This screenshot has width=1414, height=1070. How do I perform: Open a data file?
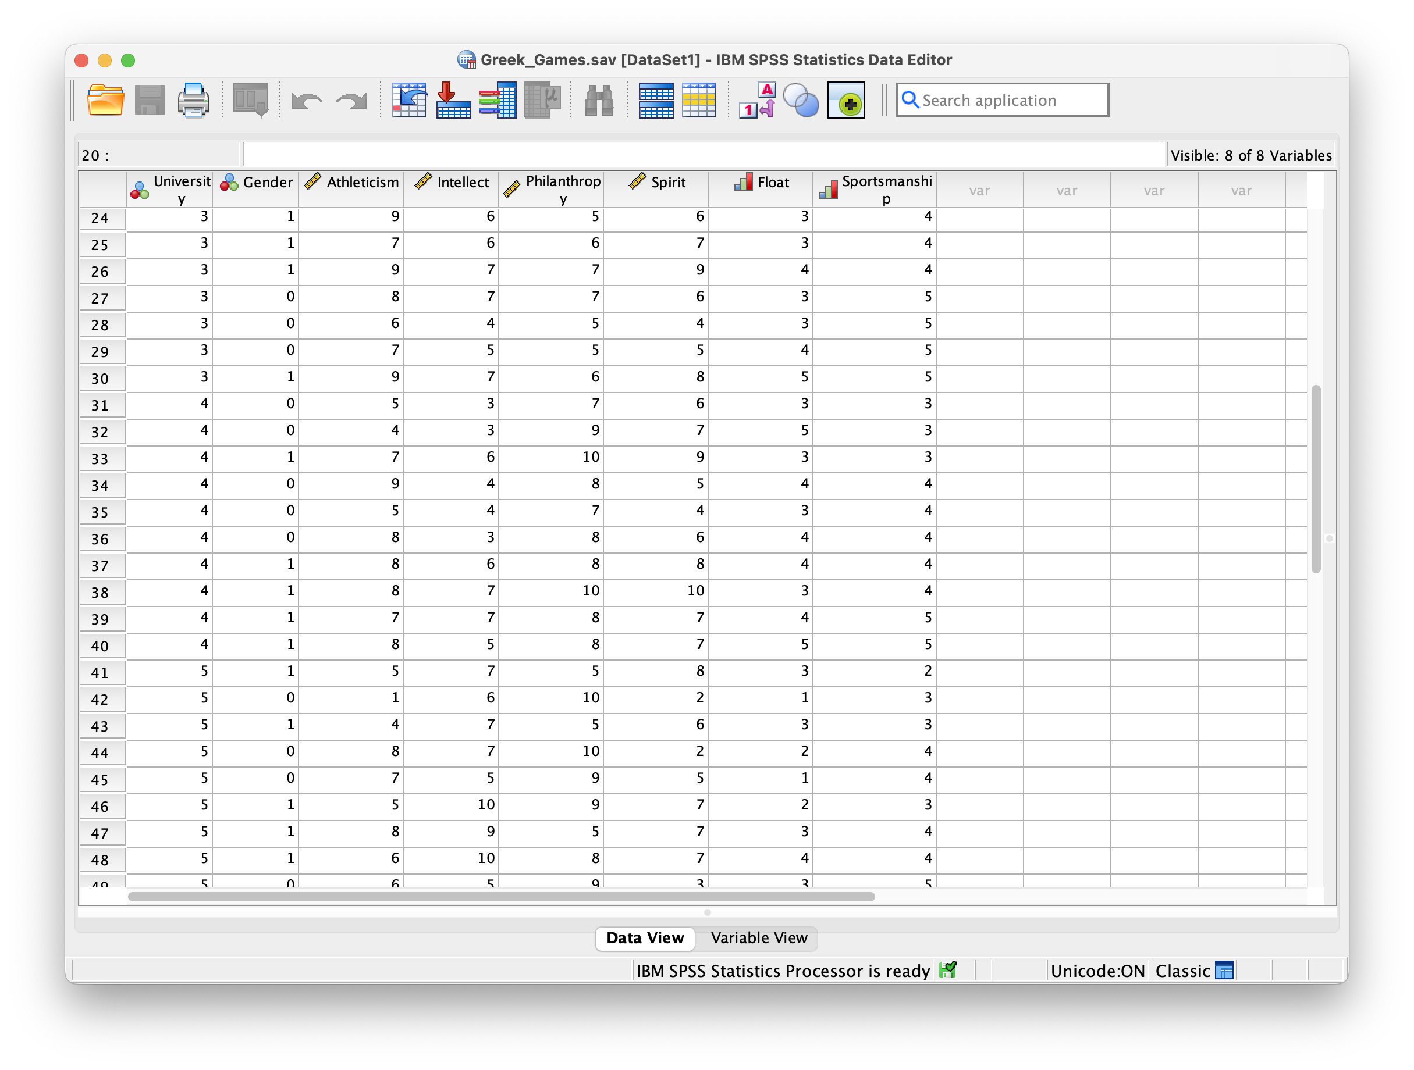coord(105,99)
